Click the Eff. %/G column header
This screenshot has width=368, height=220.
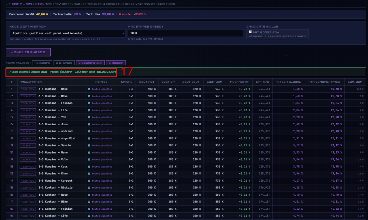[263, 82]
